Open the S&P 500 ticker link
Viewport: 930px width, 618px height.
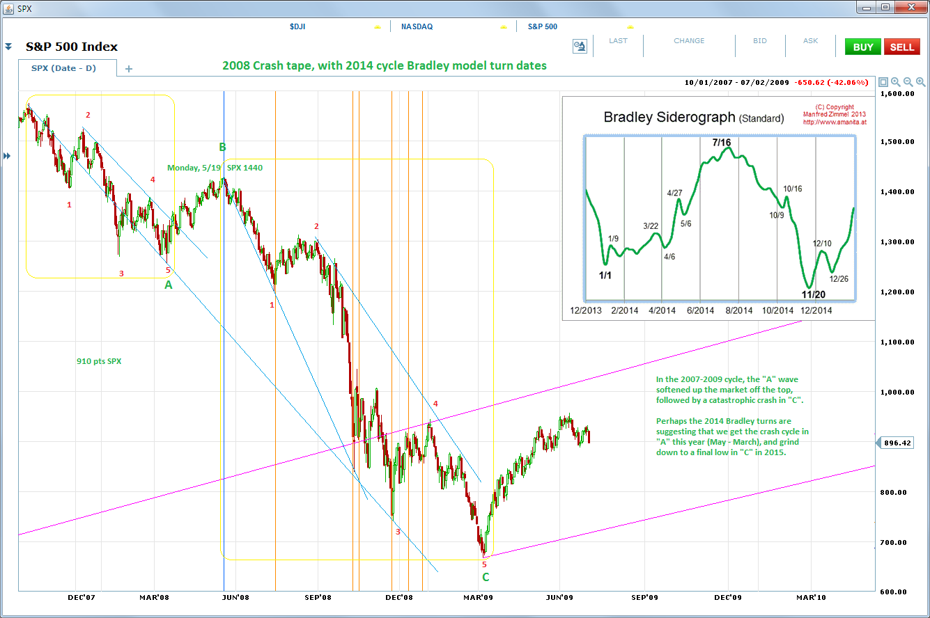(543, 26)
